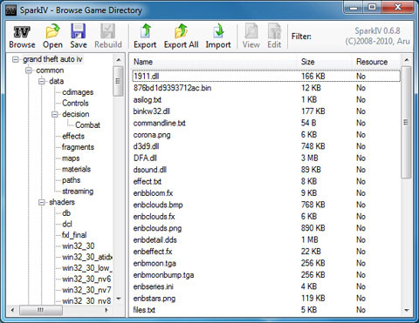The image size is (419, 323).
Task: Select the streaming folder in tree
Action: (78, 192)
